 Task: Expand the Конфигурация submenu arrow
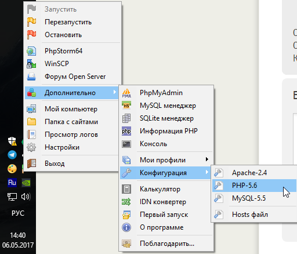click(x=207, y=172)
